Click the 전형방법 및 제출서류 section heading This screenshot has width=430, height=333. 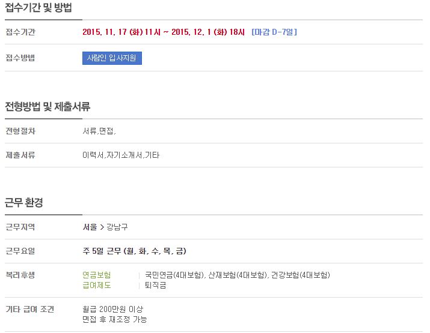(x=48, y=106)
